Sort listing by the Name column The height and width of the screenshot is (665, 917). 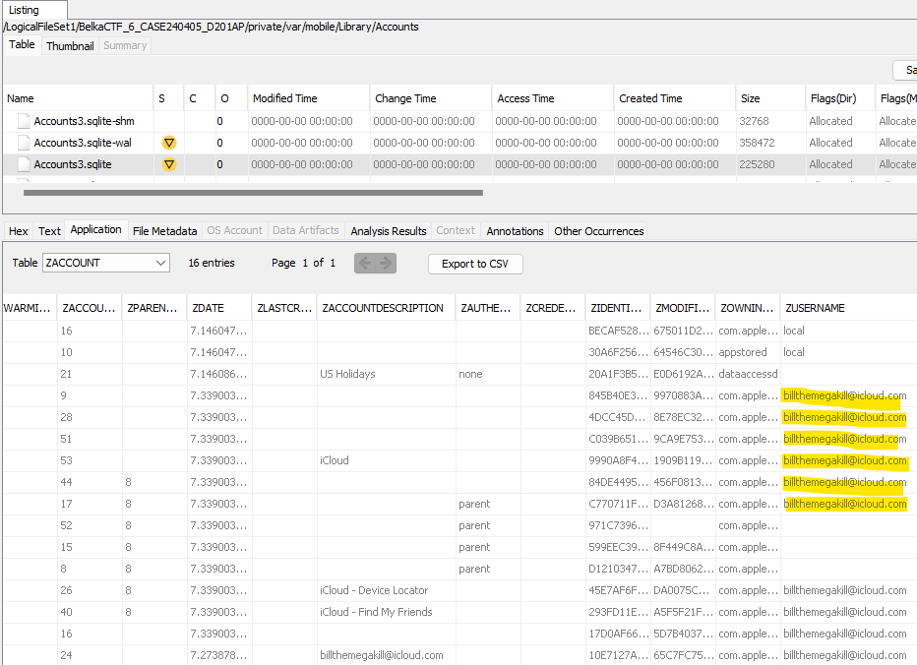78,98
